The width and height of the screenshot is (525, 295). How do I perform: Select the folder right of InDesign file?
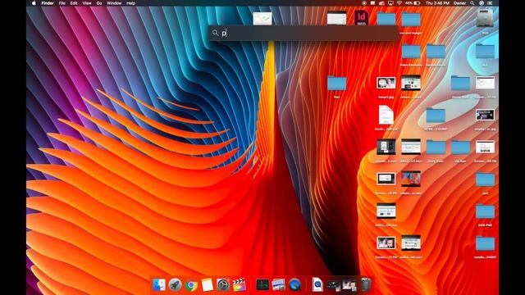[386, 19]
